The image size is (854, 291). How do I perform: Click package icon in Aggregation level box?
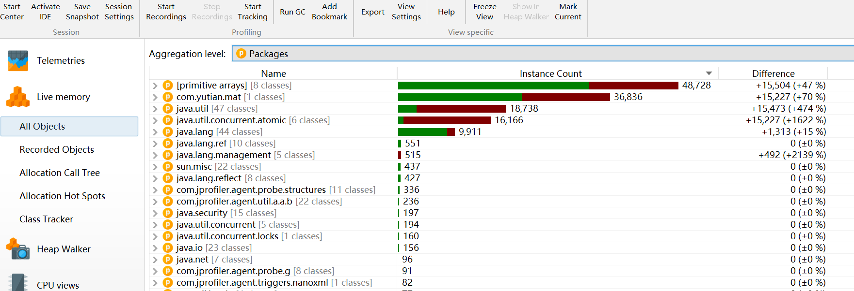point(241,54)
